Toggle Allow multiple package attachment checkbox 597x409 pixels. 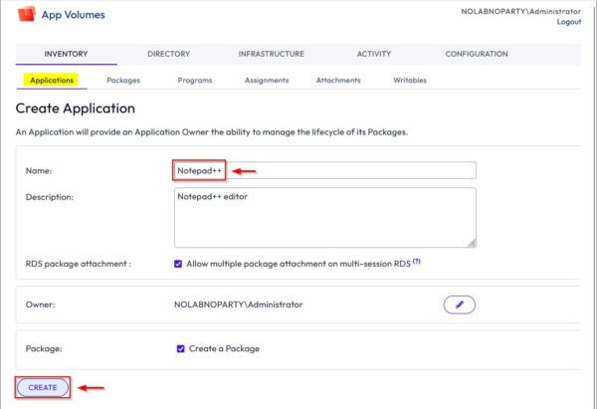[x=178, y=264]
